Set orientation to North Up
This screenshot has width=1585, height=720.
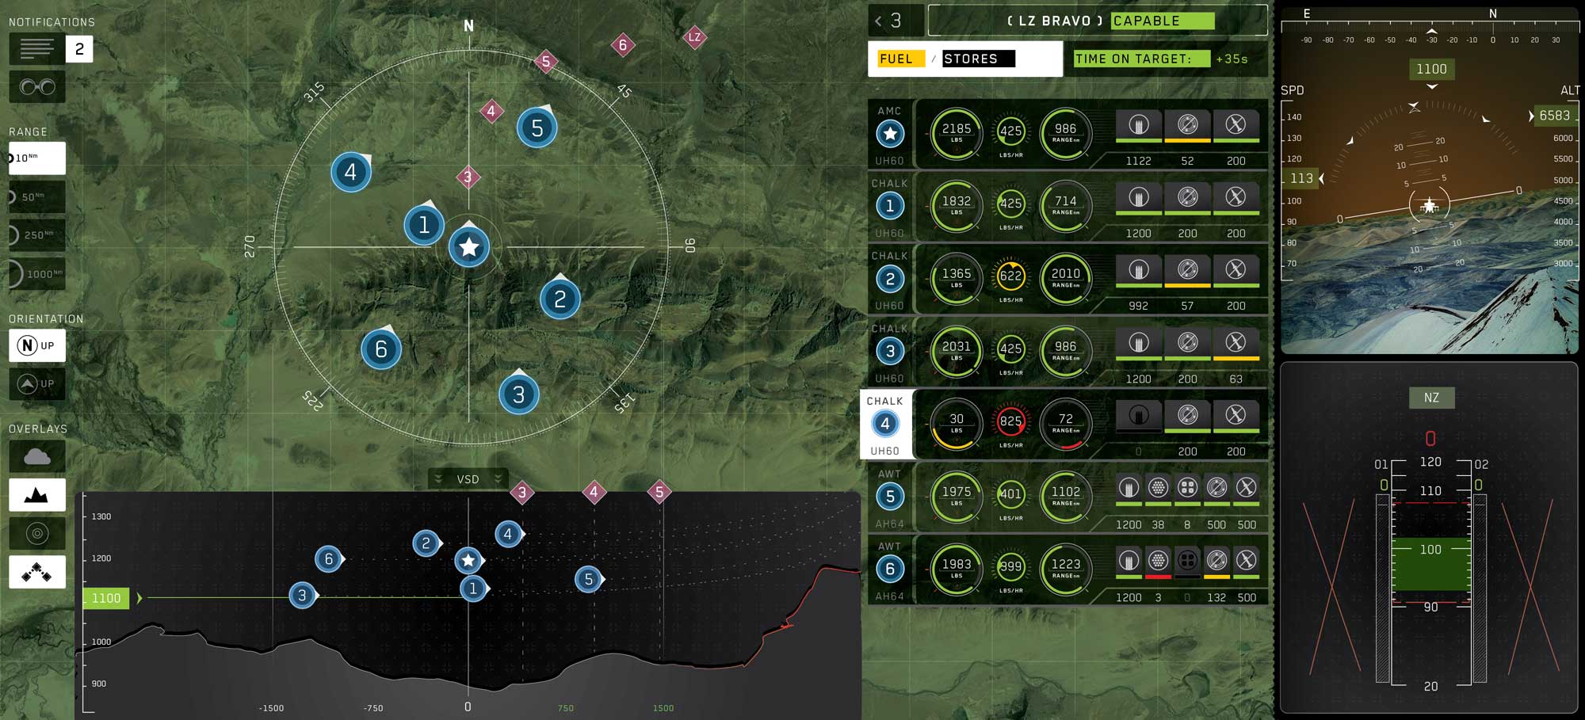[37, 345]
